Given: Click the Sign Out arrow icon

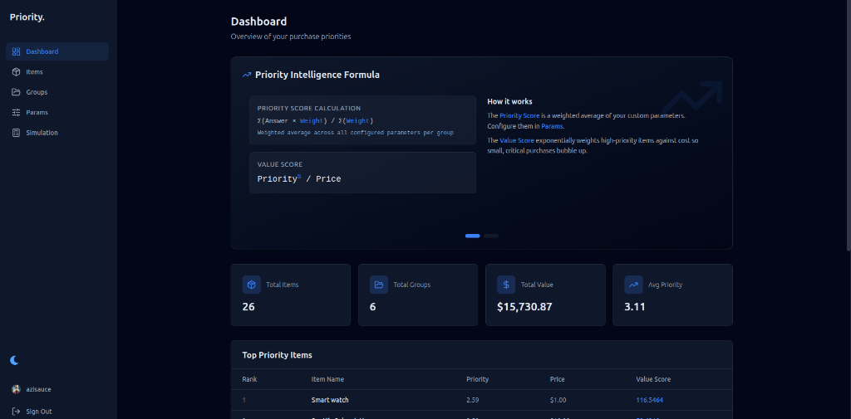Looking at the screenshot, I should tap(16, 412).
